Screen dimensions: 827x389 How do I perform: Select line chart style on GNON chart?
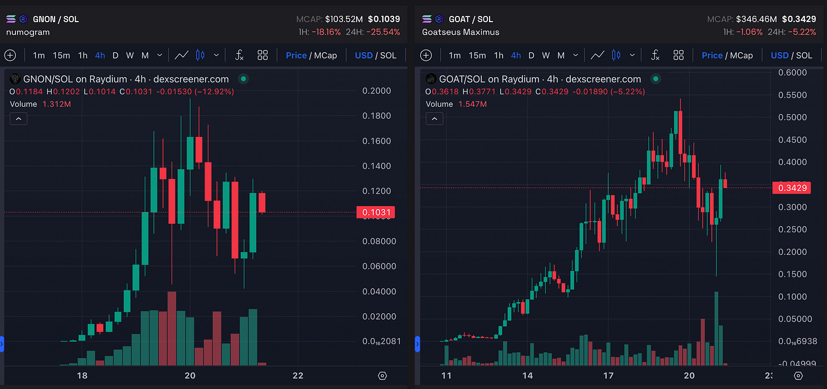(x=182, y=55)
